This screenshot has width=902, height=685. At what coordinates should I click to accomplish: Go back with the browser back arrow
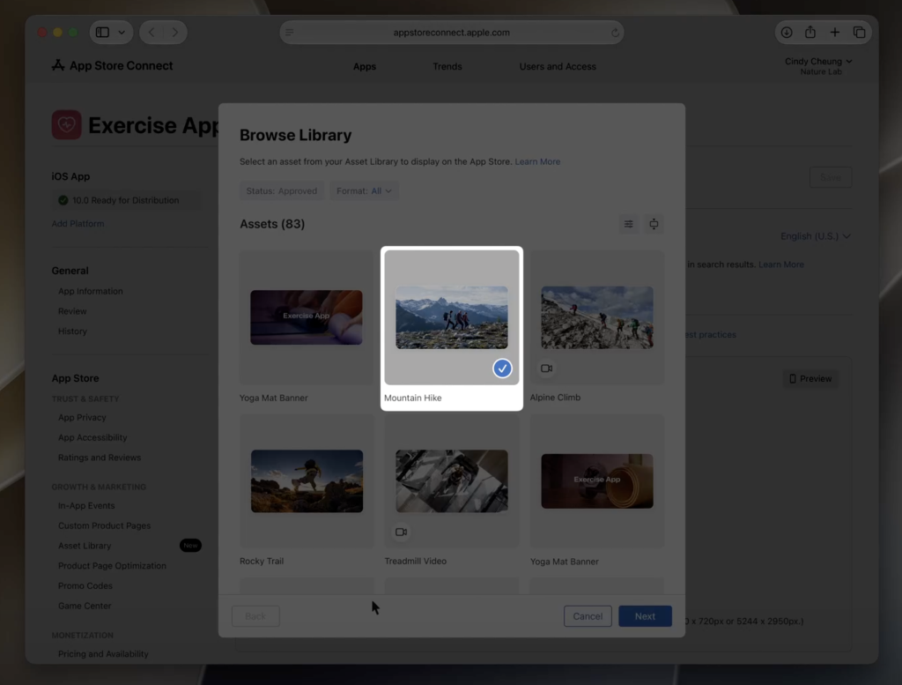tap(152, 33)
